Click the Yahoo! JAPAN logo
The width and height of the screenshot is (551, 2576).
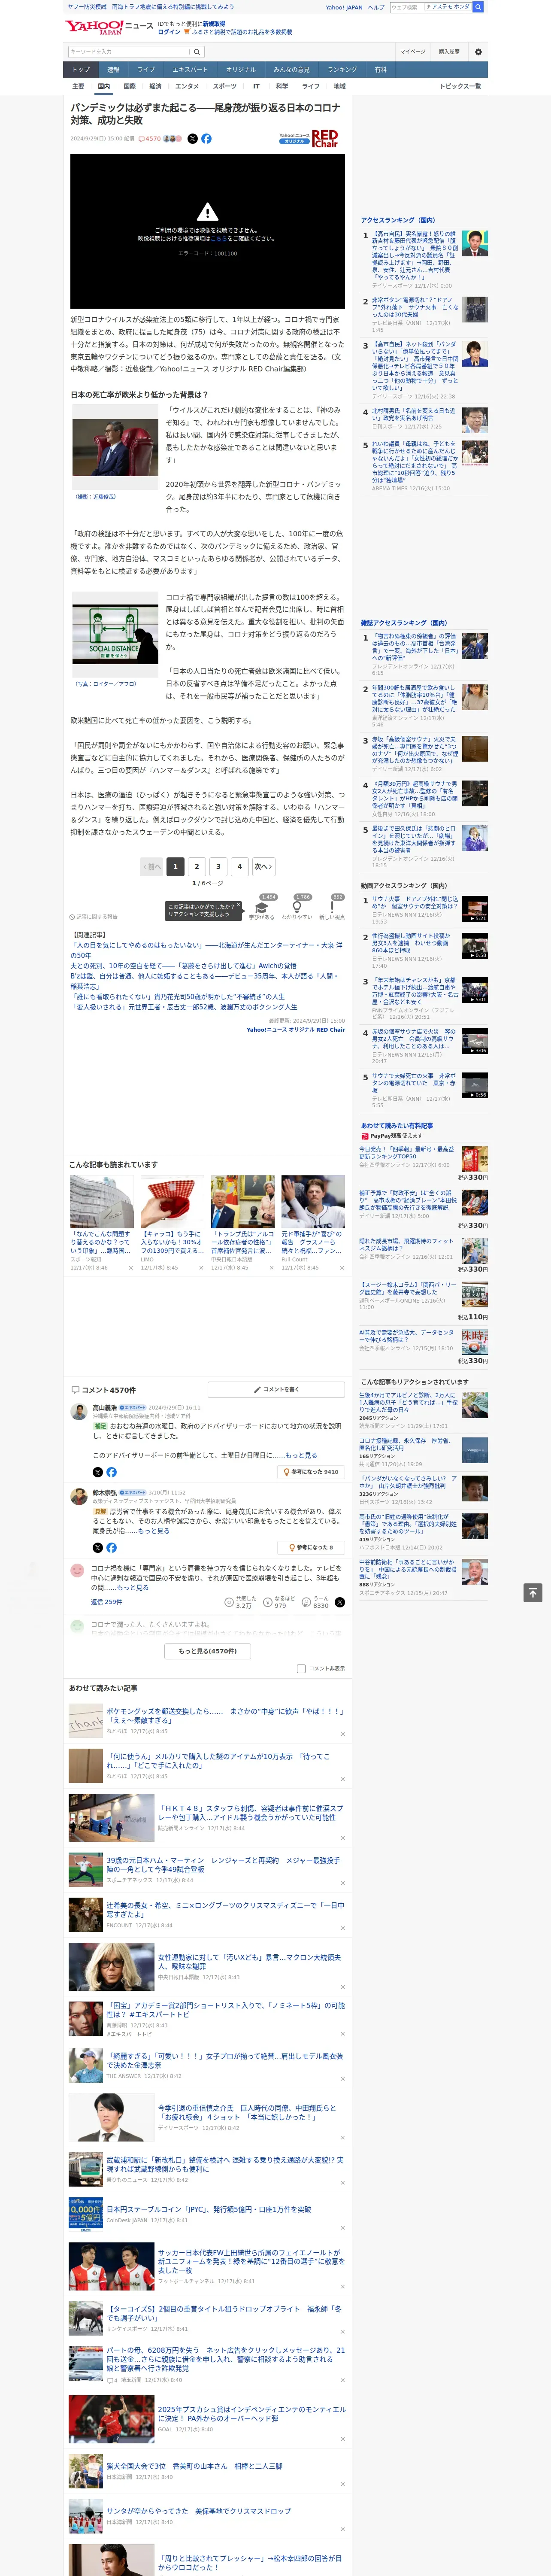click(94, 27)
